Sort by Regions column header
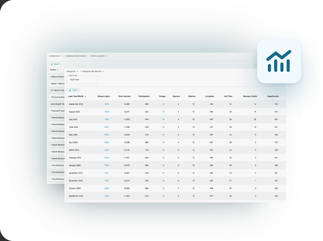This screenshot has height=241, width=323. coord(176,96)
